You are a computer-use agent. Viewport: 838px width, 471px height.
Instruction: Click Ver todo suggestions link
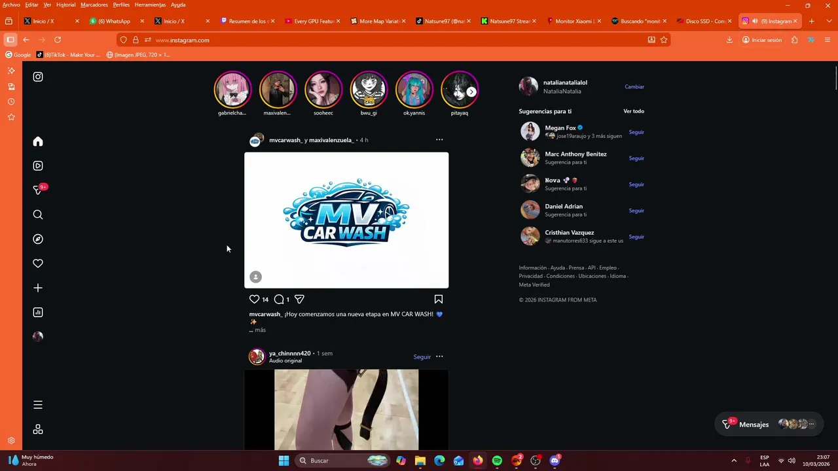(634, 111)
